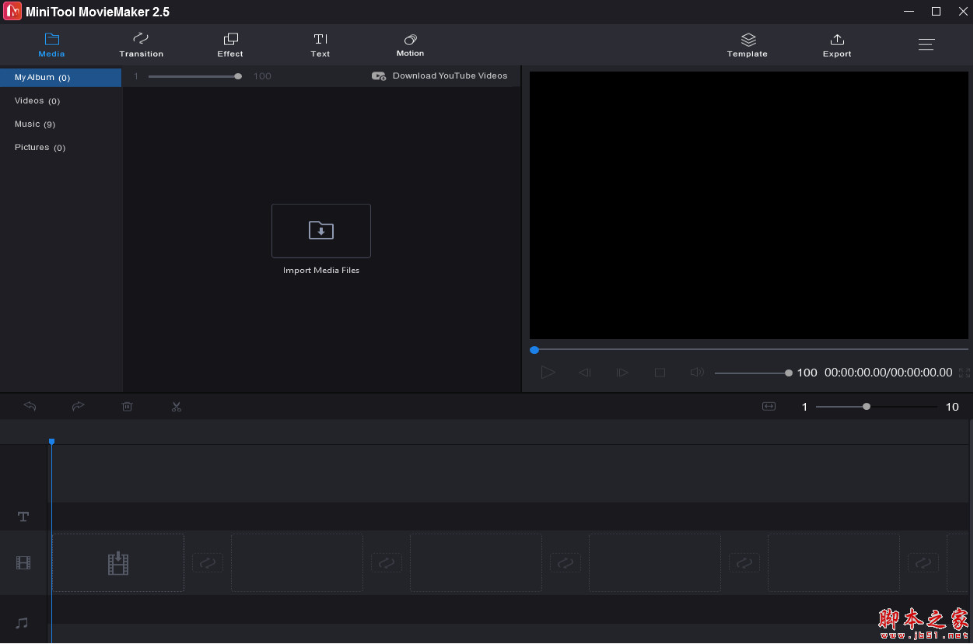This screenshot has width=977, height=644.
Task: Select the fifth empty clip slot
Action: [834, 562]
